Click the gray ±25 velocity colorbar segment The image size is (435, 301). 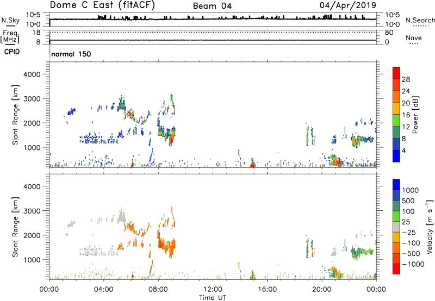tap(396, 227)
